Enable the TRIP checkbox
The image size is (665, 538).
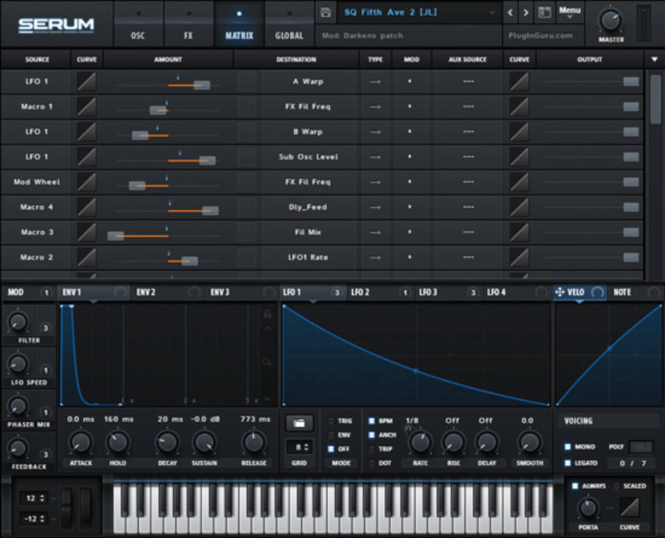point(371,449)
